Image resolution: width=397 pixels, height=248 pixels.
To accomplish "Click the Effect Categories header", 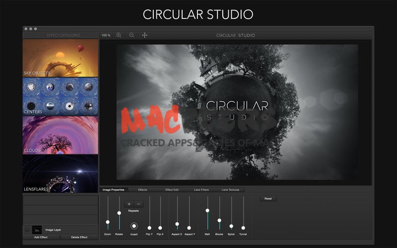I will point(64,35).
